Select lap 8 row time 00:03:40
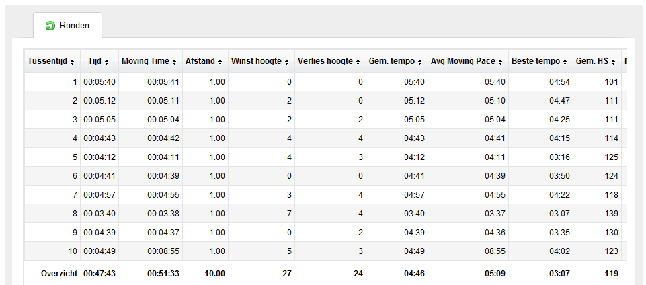This screenshot has width=646, height=285. (99, 214)
